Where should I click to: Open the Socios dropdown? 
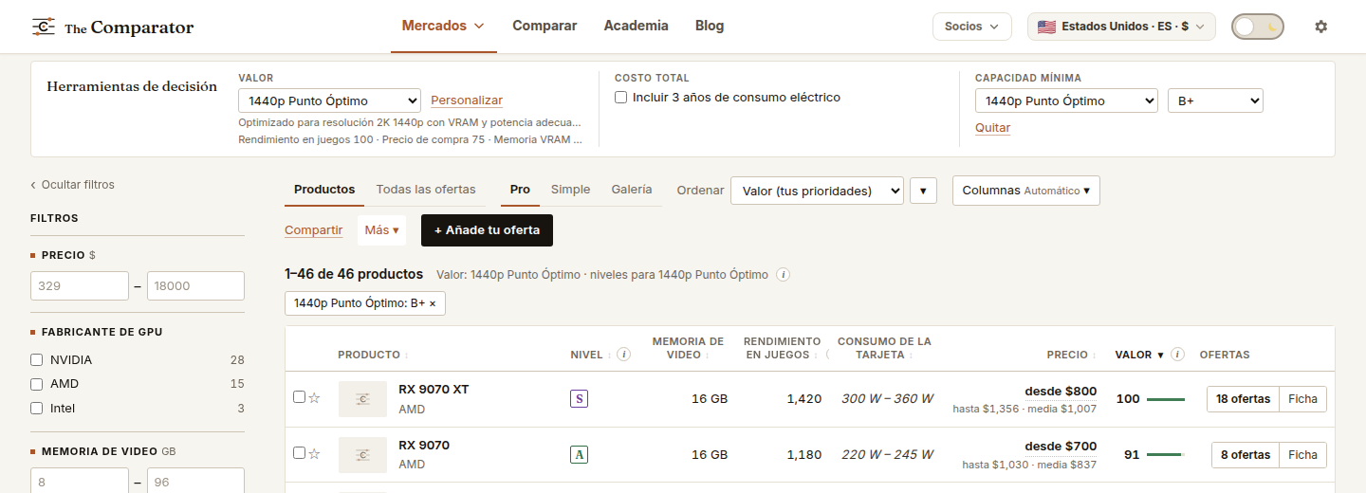click(x=972, y=27)
